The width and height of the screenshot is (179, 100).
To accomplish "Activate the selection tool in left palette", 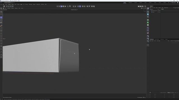I will pyautogui.click(x=1, y=12).
